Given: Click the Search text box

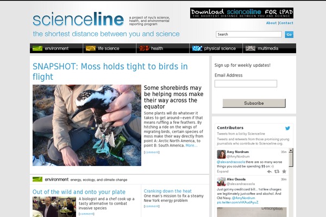Looking at the screenshot, I should click(249, 34).
